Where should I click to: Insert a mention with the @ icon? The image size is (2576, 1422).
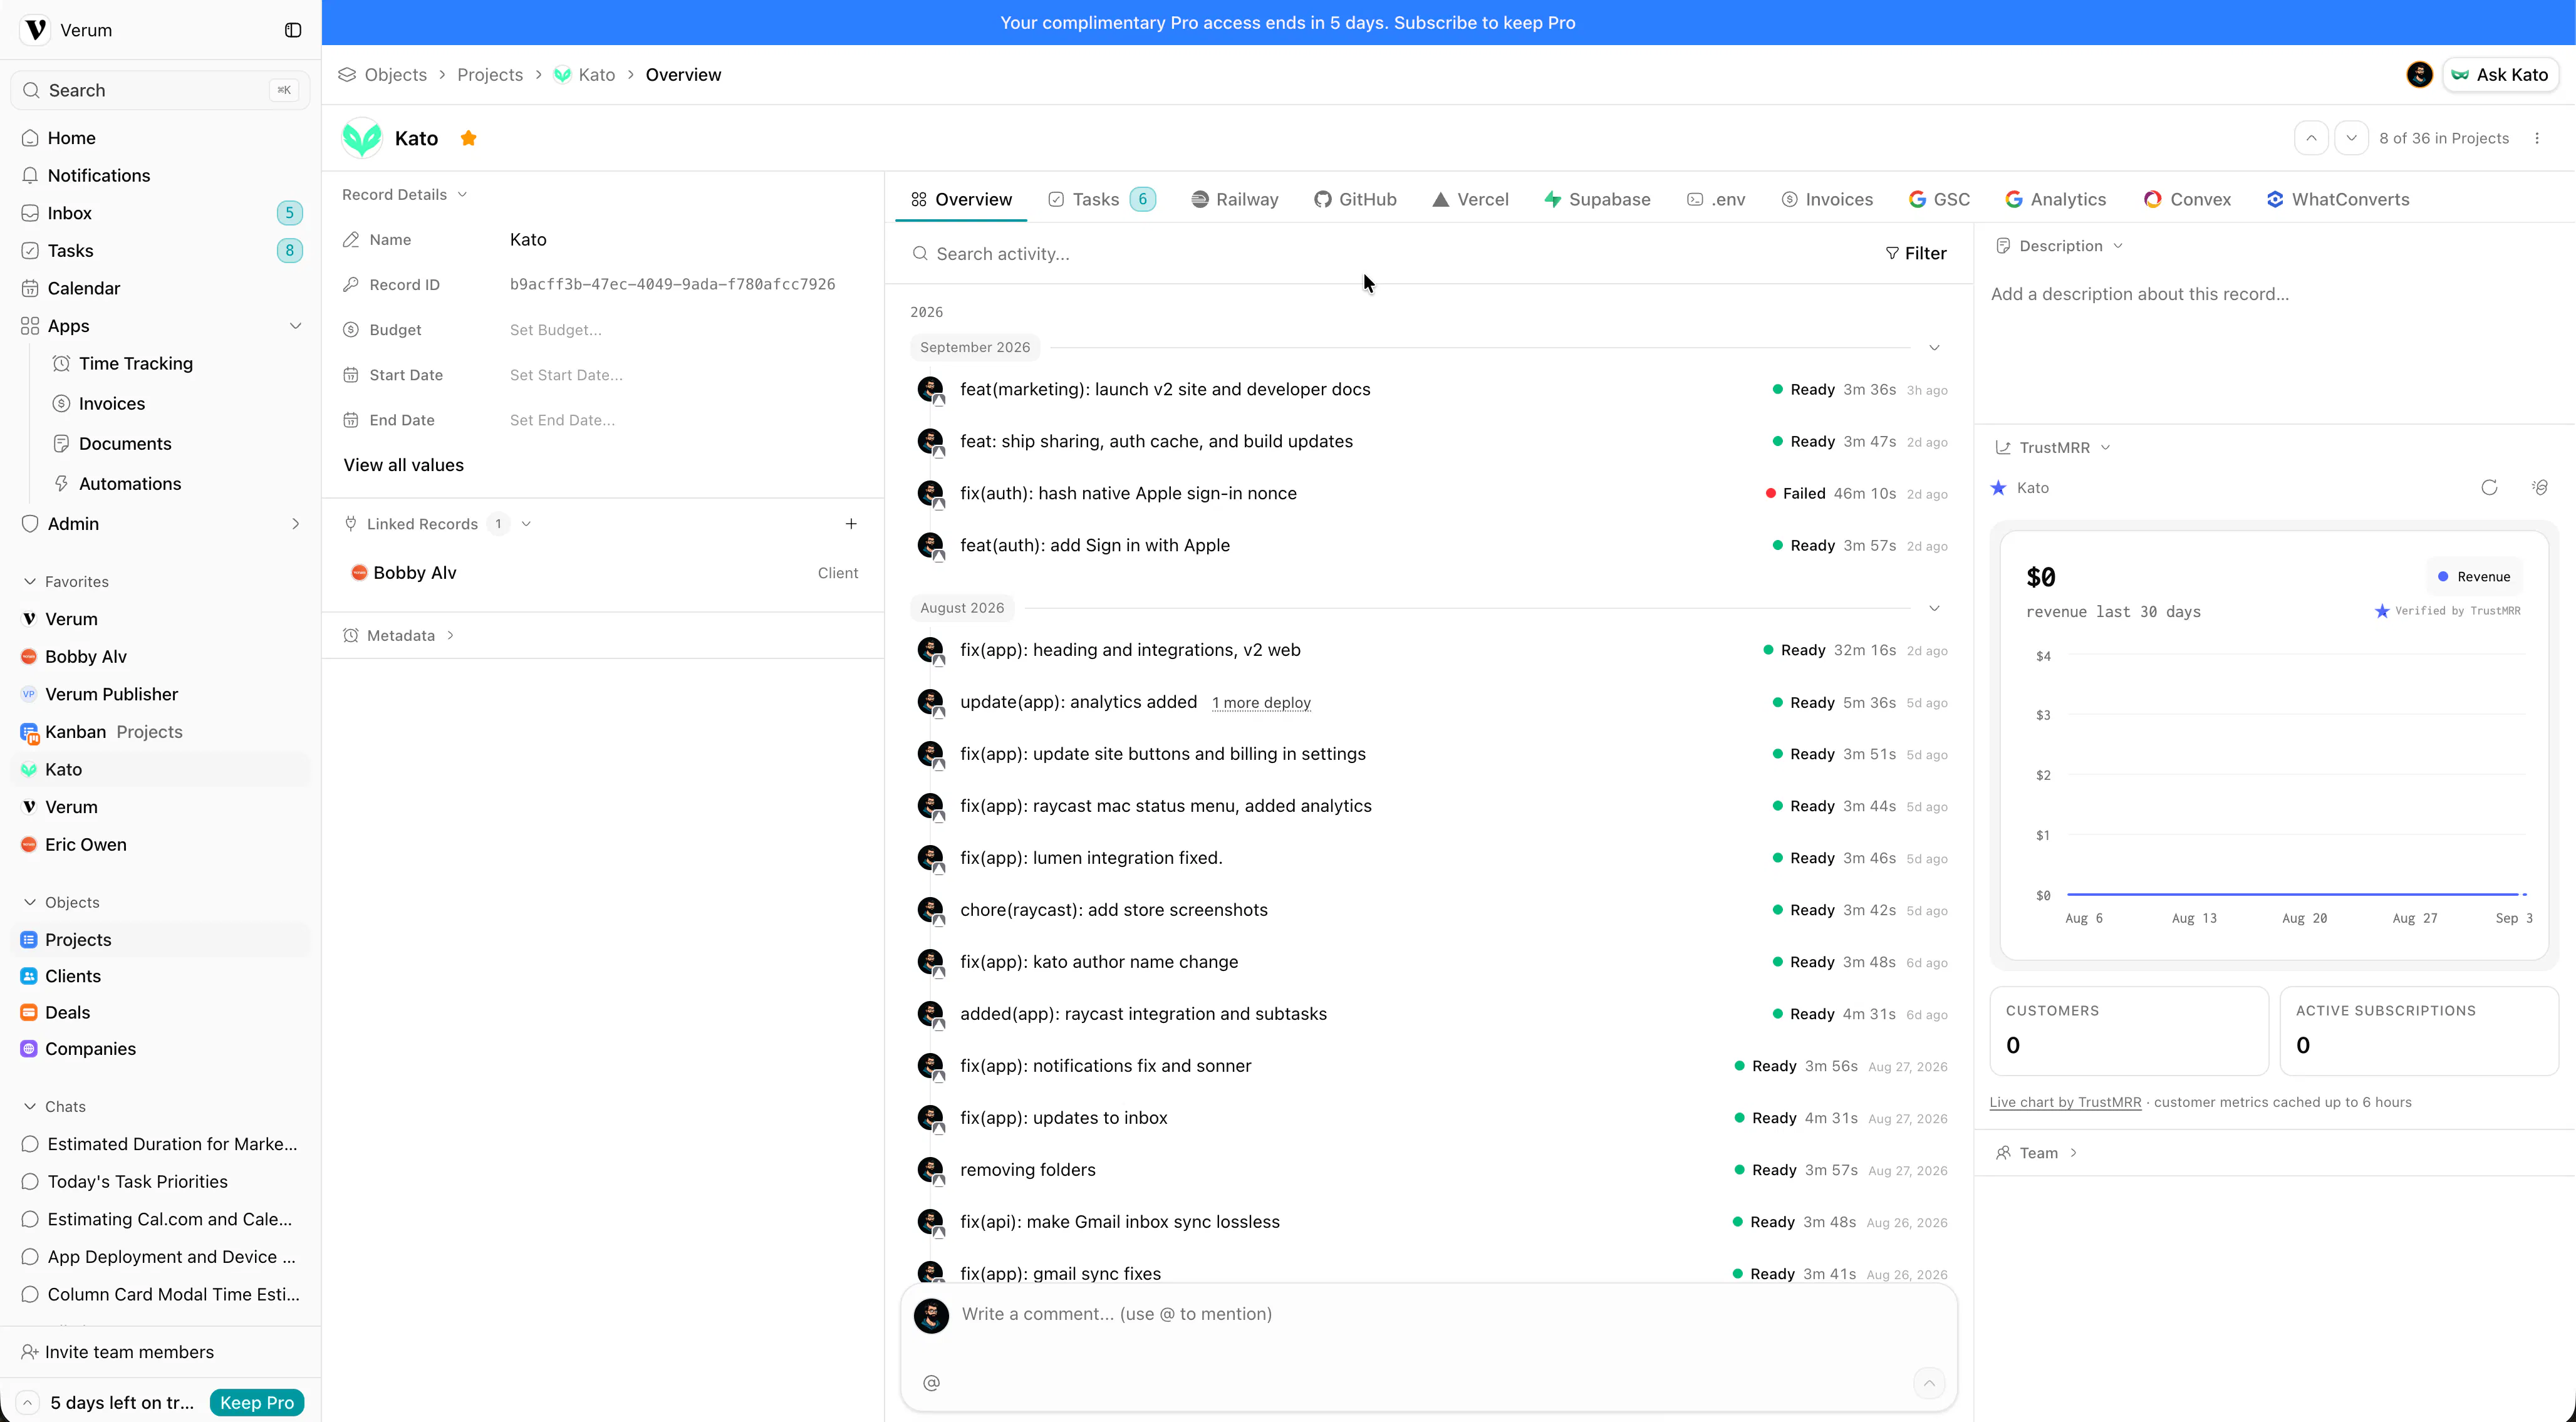pyautogui.click(x=931, y=1382)
